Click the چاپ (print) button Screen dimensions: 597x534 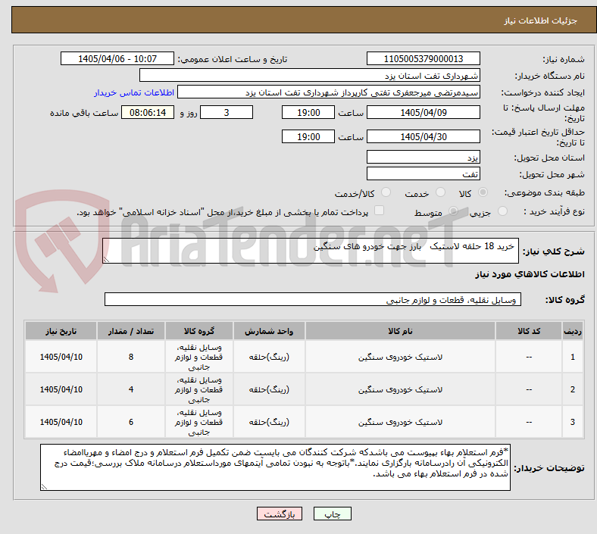tap(332, 514)
